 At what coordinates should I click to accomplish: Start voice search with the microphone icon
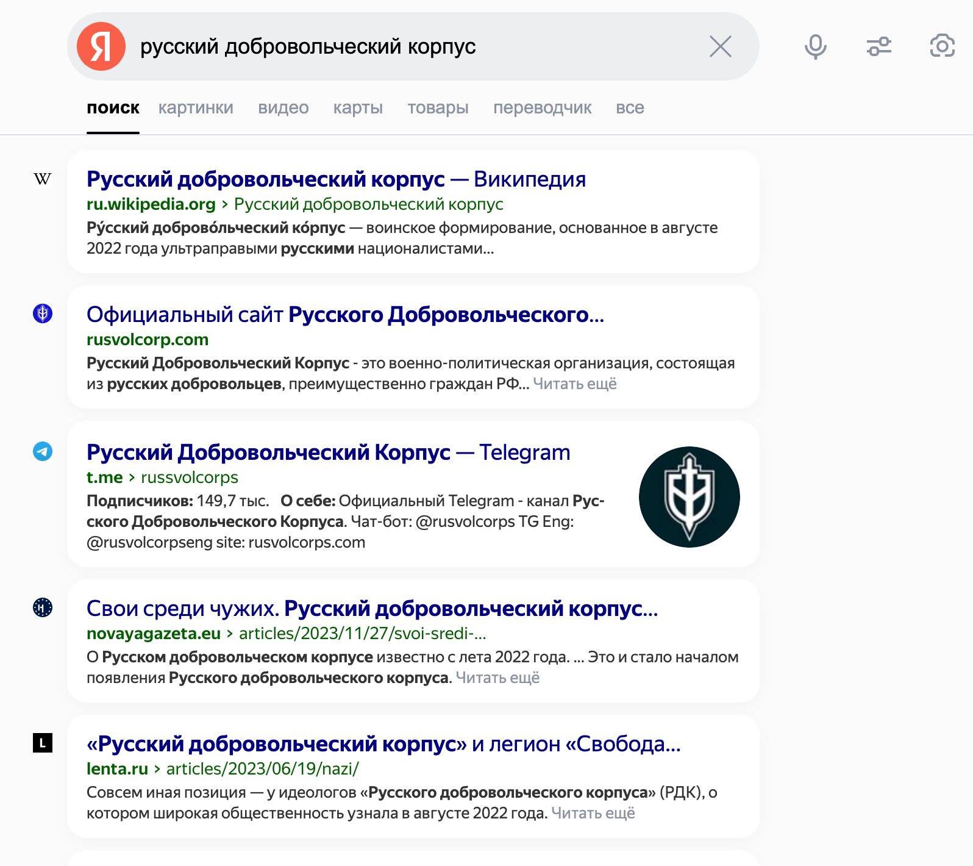(815, 46)
